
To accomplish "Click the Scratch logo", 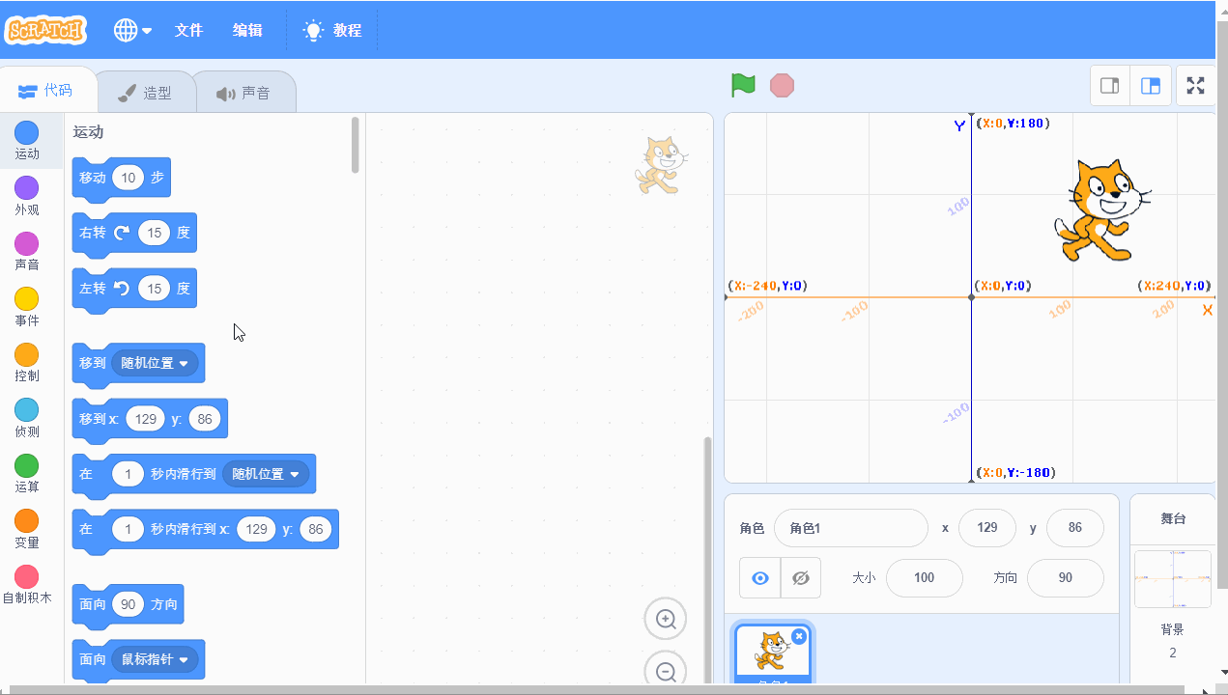I will pyautogui.click(x=46, y=30).
